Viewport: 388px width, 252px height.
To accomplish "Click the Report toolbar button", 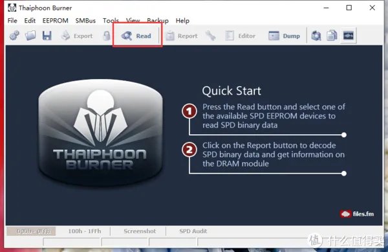I will (181, 36).
